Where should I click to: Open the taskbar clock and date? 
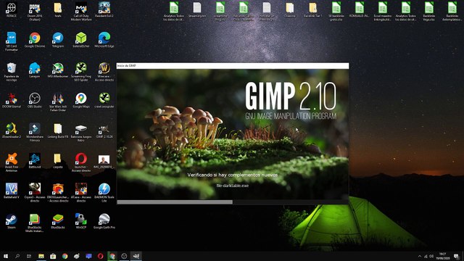443,256
